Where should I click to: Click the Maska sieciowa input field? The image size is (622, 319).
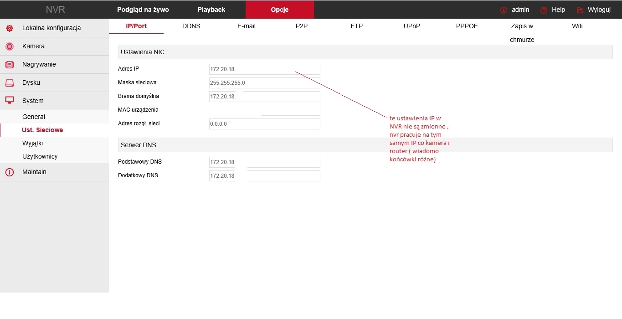point(265,83)
